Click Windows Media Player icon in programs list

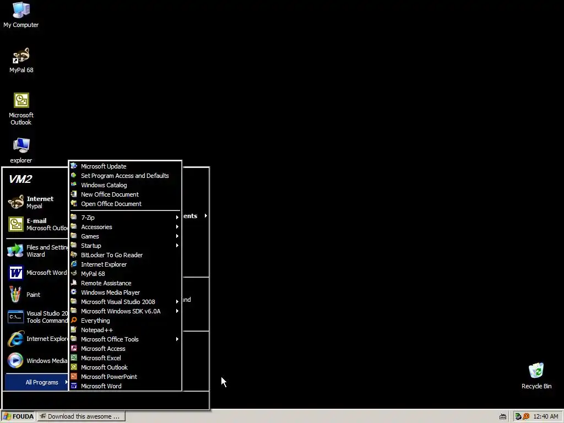[x=74, y=292]
